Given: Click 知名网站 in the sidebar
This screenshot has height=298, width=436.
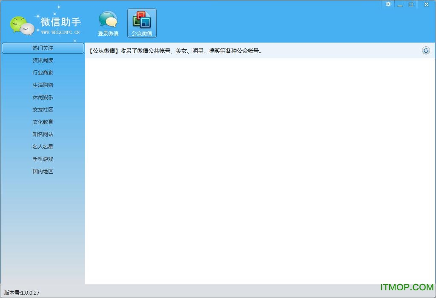Looking at the screenshot, I should (43, 135).
